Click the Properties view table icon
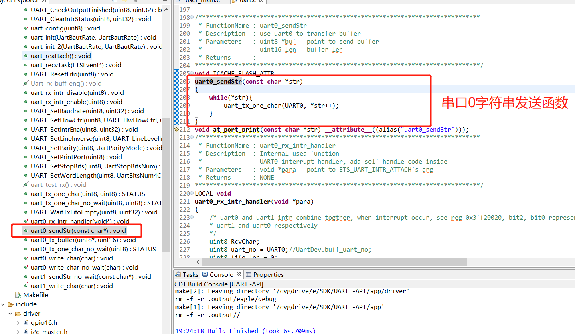This screenshot has height=334, width=575. pyautogui.click(x=249, y=274)
